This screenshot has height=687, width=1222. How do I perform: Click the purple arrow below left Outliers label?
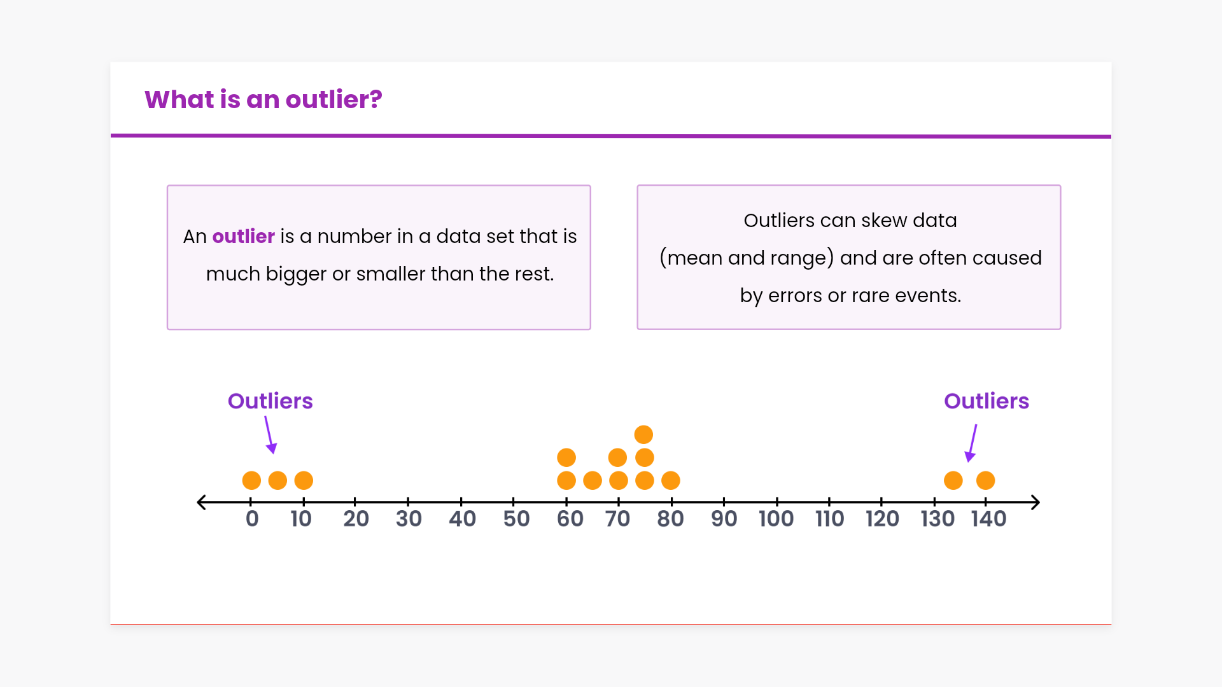[x=270, y=435]
